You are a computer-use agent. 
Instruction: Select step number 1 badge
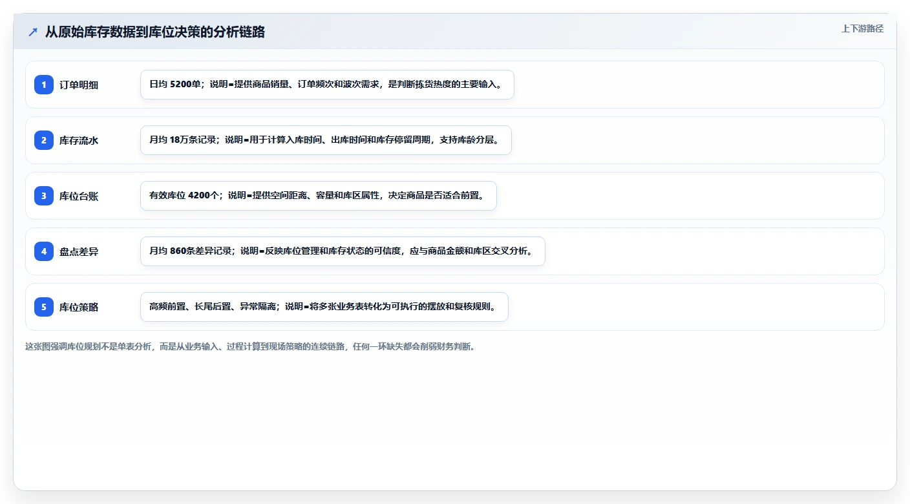coord(44,85)
